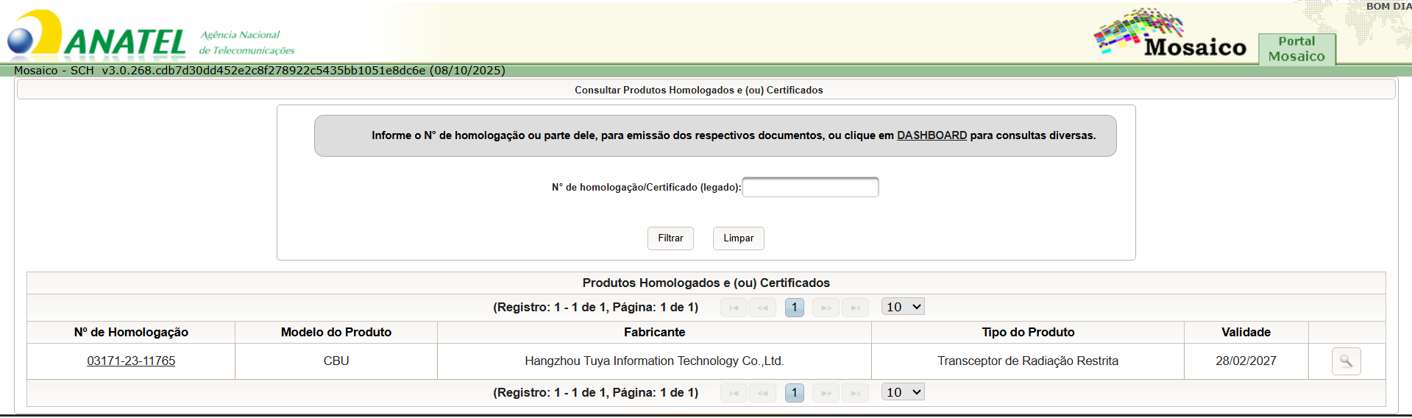Sort by Nº de Homologação column header
The image size is (1412, 418).
[x=131, y=332]
